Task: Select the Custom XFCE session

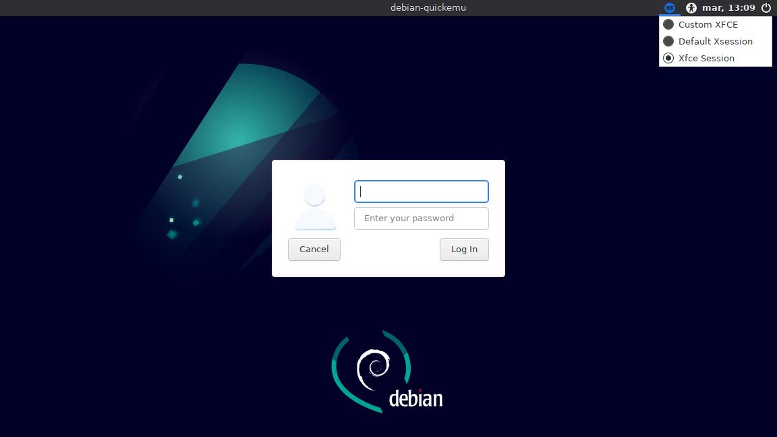Action: click(715, 24)
